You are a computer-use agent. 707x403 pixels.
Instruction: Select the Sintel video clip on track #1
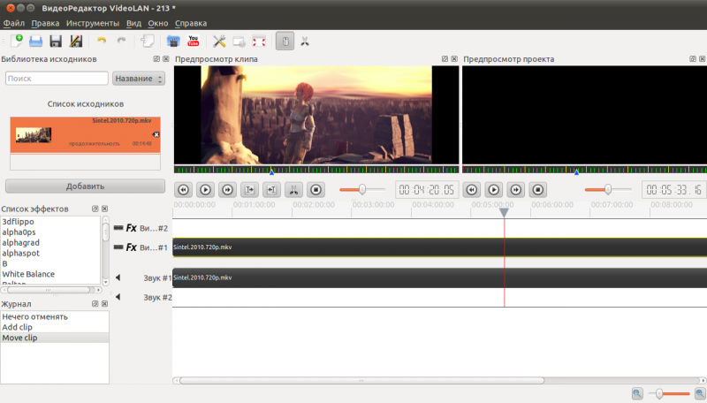439,247
